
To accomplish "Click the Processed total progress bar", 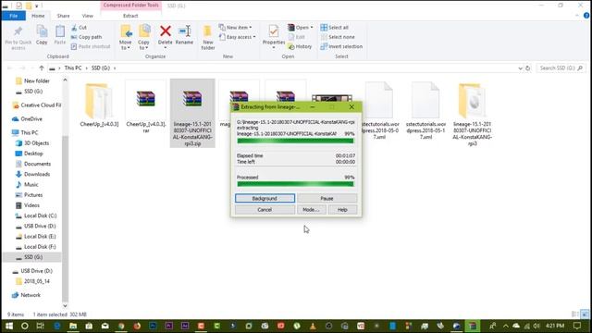I will click(295, 184).
